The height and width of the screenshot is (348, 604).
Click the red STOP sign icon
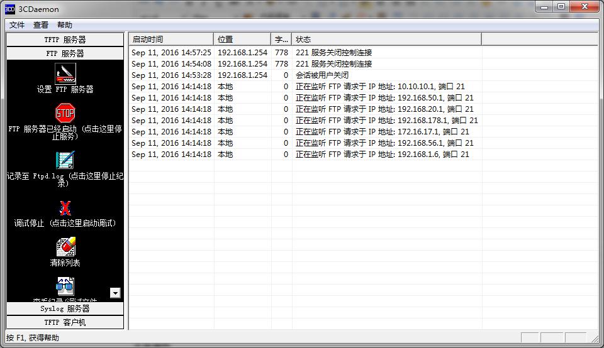coord(65,113)
